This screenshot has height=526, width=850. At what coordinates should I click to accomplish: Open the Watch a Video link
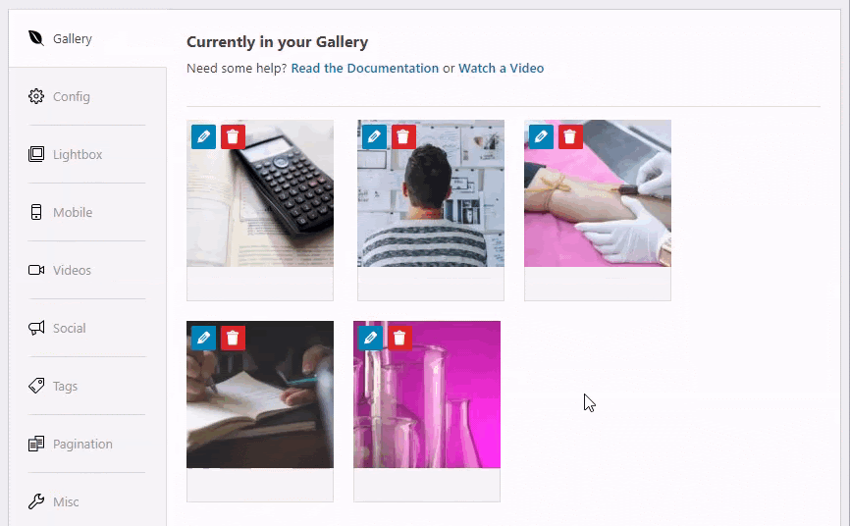coord(501,69)
